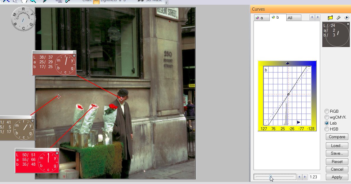This screenshot has height=184, width=351.
Task: Close the brown L 38/37 readout box
Action: pyautogui.click(x=74, y=52)
